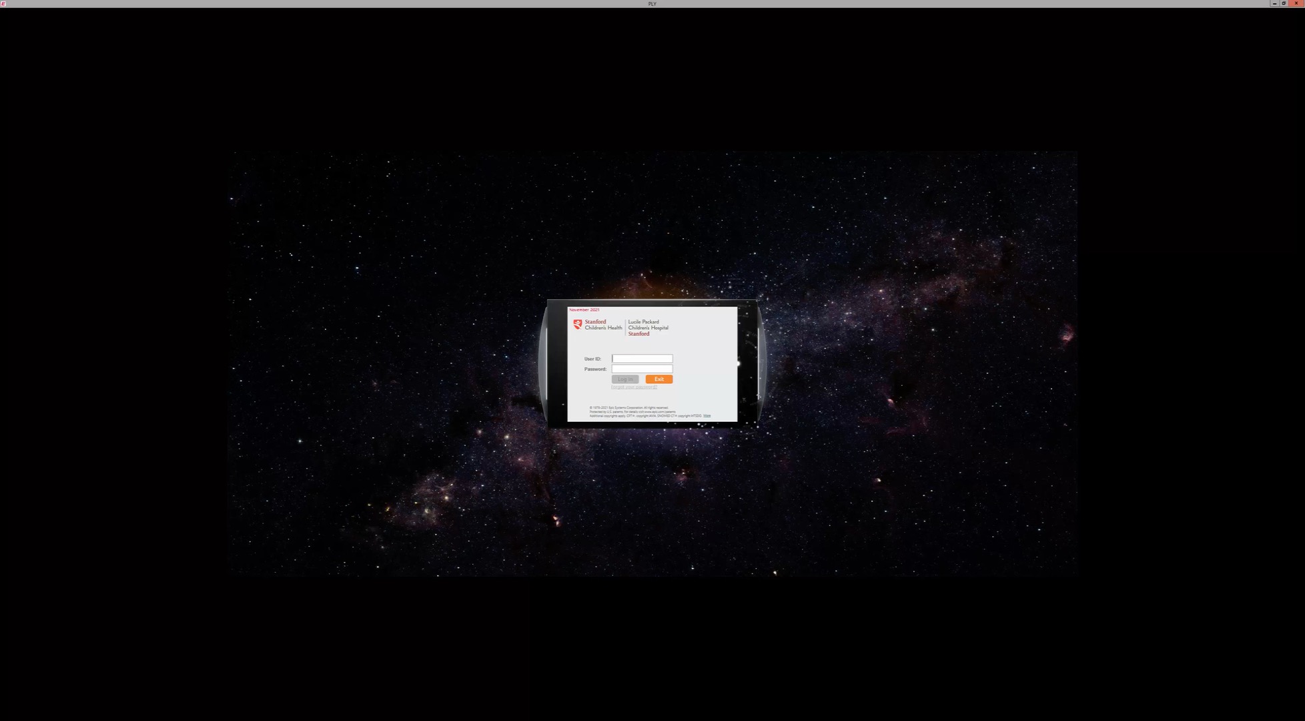
Task: Click the User ID input field
Action: pos(642,358)
